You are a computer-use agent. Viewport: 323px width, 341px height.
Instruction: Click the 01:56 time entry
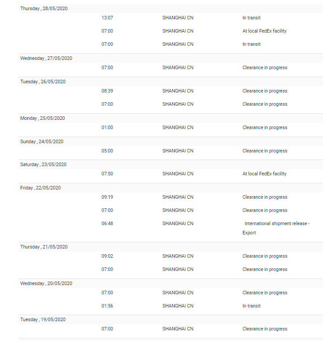pos(107,306)
